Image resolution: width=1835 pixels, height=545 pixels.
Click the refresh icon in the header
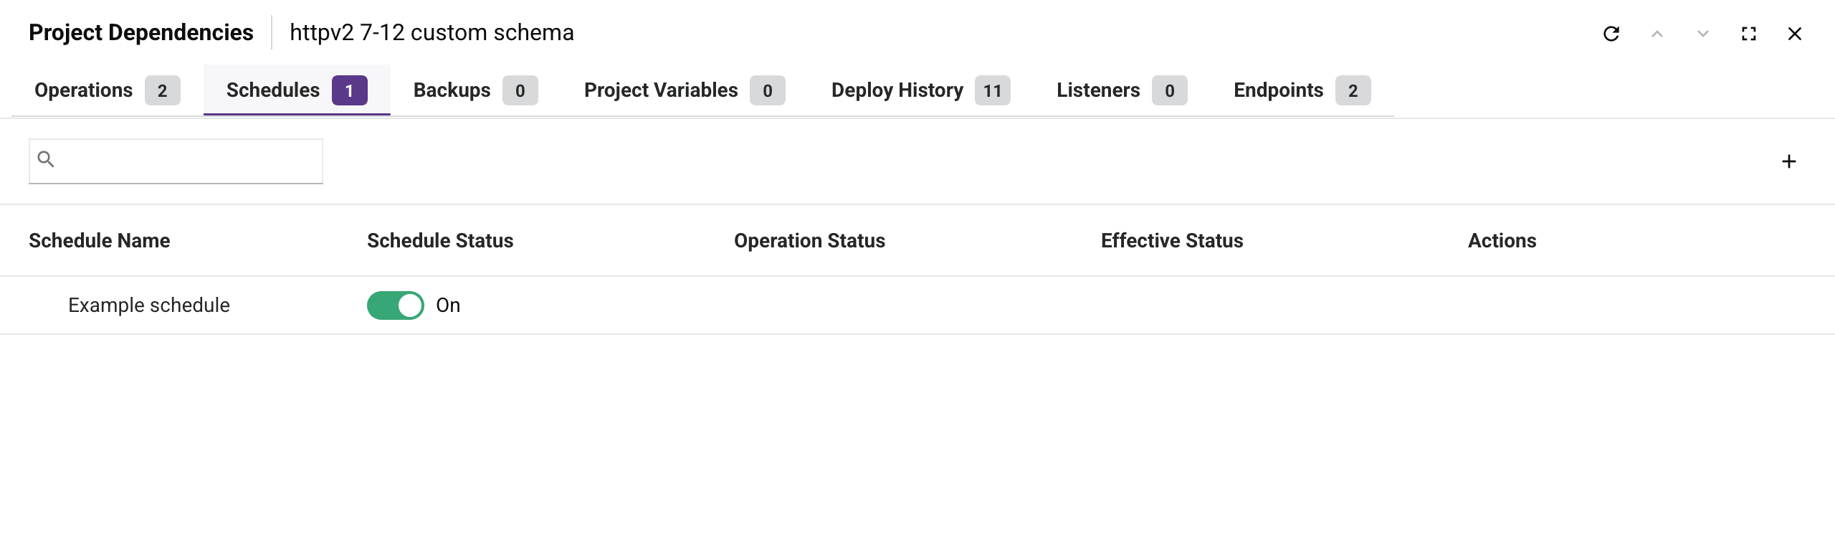pos(1611,34)
